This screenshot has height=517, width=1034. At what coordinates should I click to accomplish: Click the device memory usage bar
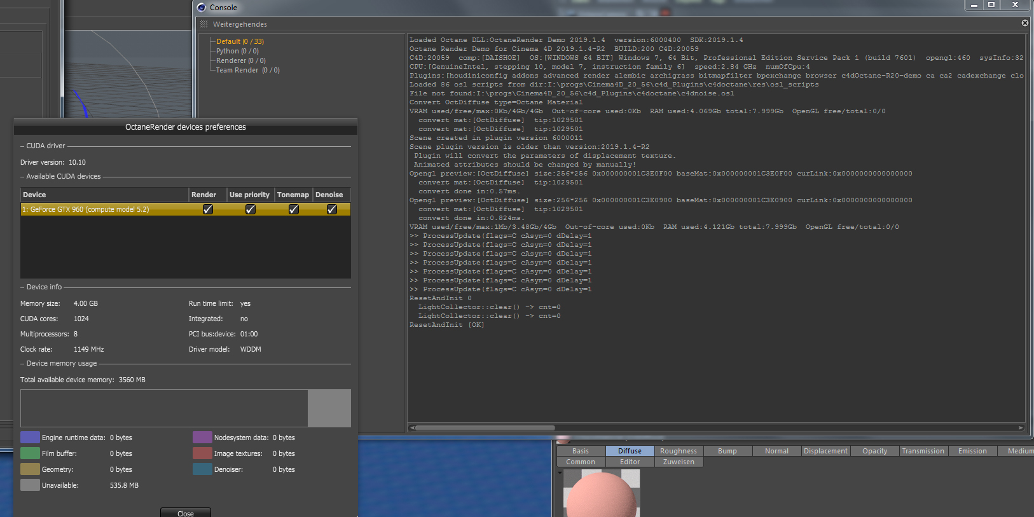click(186, 408)
